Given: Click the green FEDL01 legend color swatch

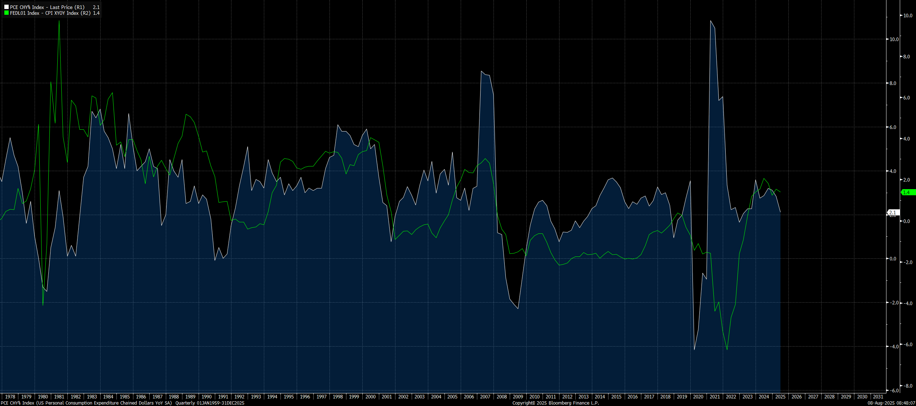Looking at the screenshot, I should (x=6, y=13).
